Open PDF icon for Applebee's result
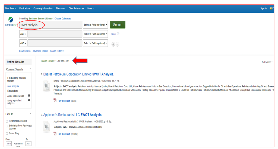 tap(55, 134)
